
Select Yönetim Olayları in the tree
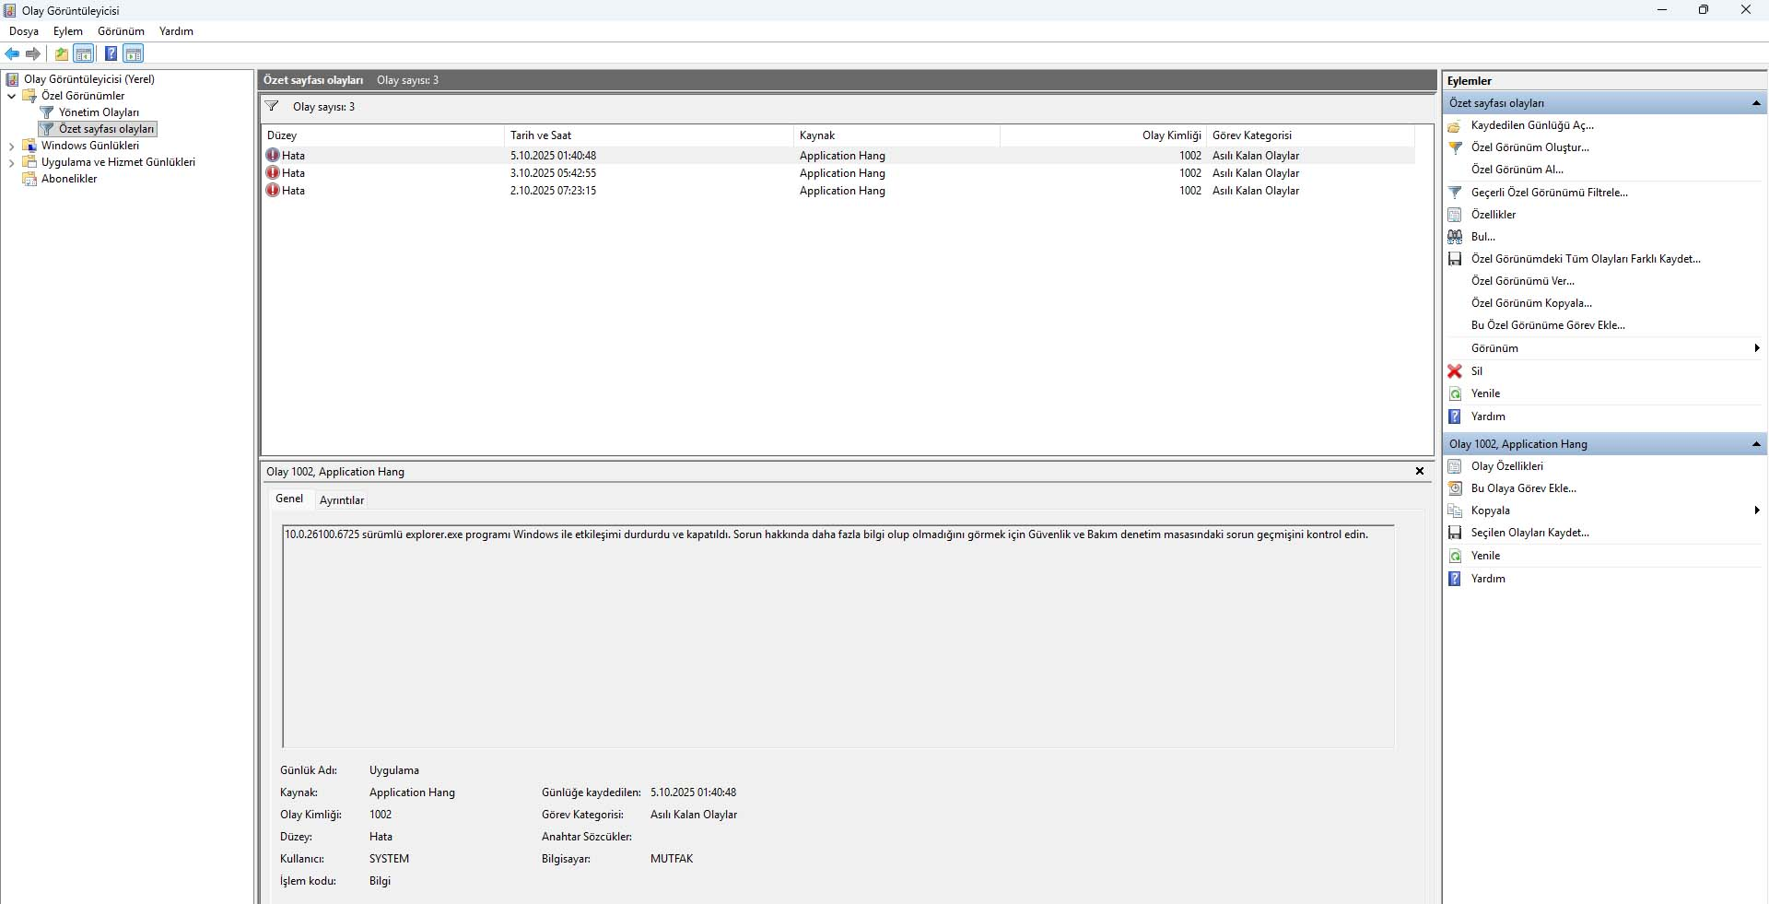click(x=99, y=112)
